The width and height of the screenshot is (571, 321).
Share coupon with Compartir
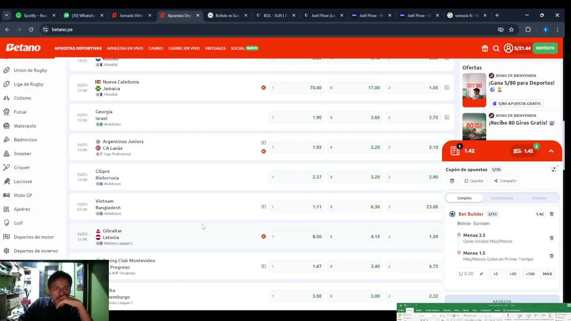pyautogui.click(x=505, y=181)
